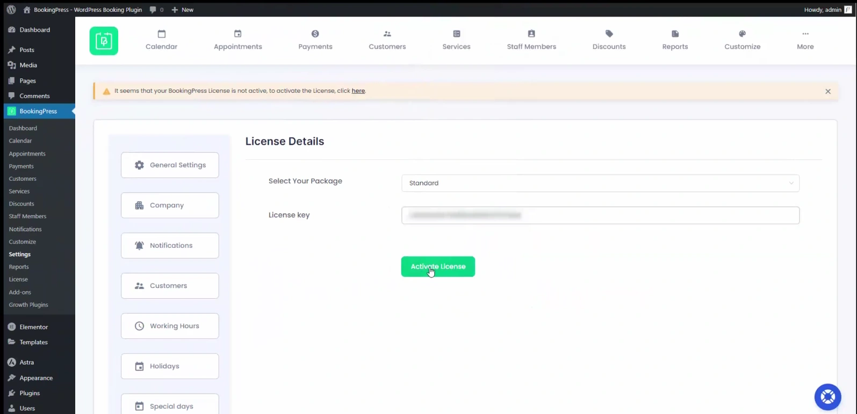Open the Customers submenu item in sidebar
Screen dimensions: 857x414
(23, 179)
